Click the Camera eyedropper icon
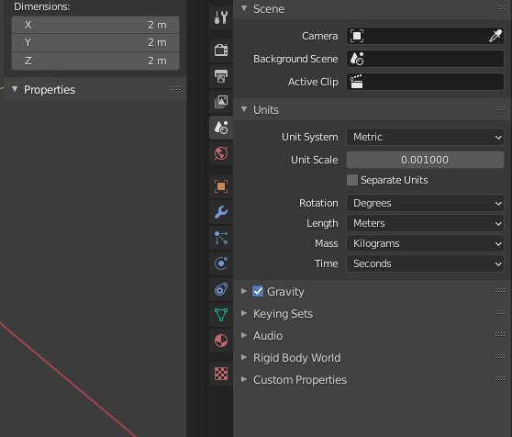Screen dimensions: 512x437 (x=495, y=36)
